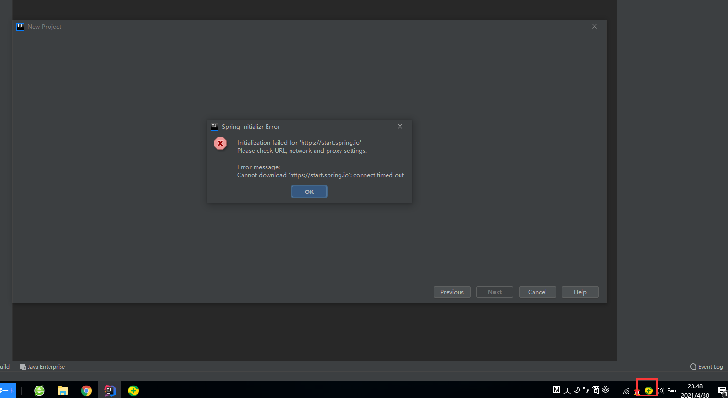
Task: Click the IntelliJ logo in the error dialog title
Action: coord(215,127)
